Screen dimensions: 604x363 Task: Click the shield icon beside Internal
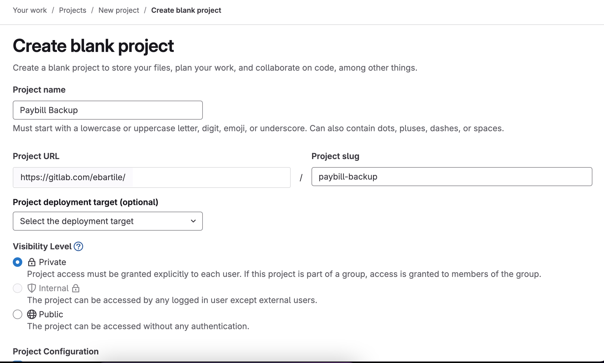(32, 288)
